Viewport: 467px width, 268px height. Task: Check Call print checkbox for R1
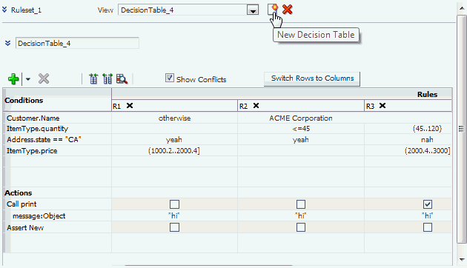[174, 204]
